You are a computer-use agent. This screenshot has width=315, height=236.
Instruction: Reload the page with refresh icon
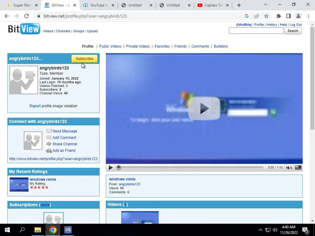(26, 16)
